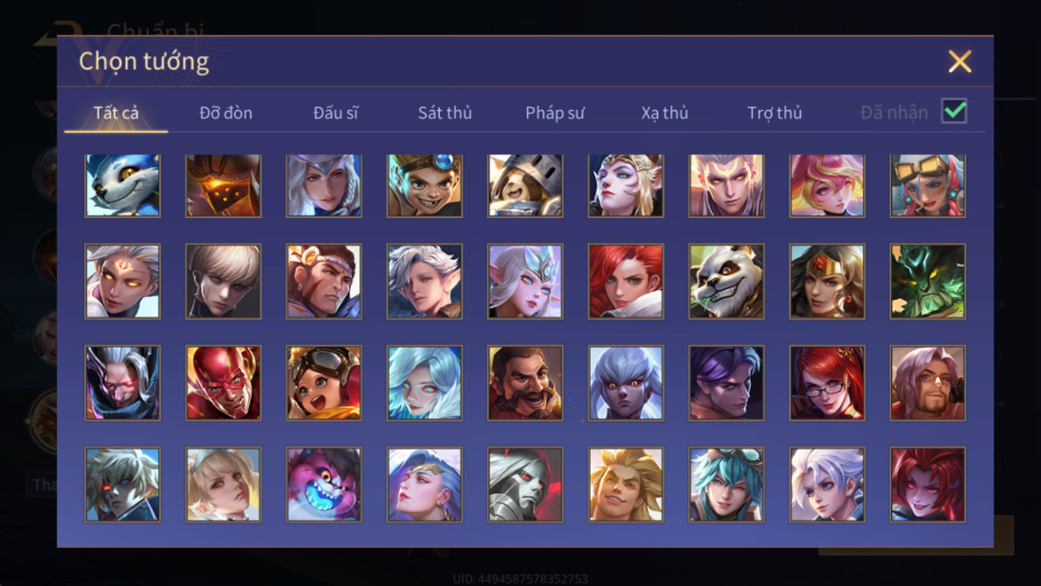The width and height of the screenshot is (1041, 586).
Task: Pick the mustached bearded man hero
Action: pos(525,383)
